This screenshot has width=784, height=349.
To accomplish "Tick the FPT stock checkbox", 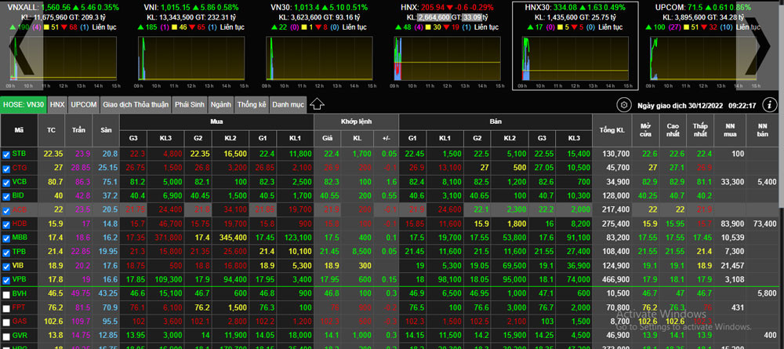I will point(6,307).
